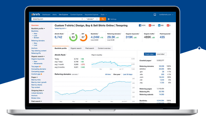Switch to the Organic search tab
Image resolution: width=206 pixels, height=120 pixels.
76,48
